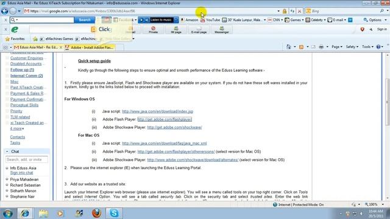Click the Sign into chat link
This screenshot has width=390, height=219.
pos(21,173)
